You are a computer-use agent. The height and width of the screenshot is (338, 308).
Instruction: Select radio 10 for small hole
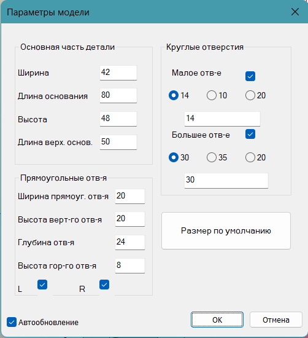[212, 95]
